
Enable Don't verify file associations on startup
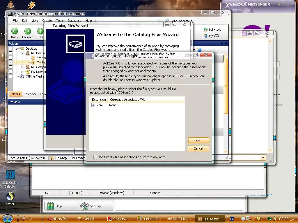point(95,157)
